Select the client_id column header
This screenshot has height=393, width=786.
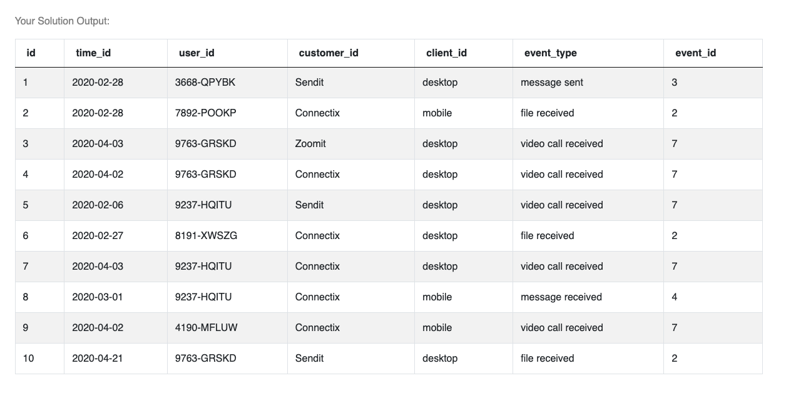tap(446, 53)
